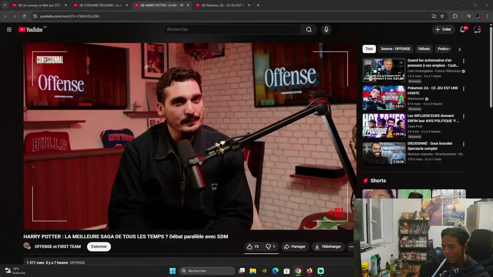Open the YouTube account avatar menu
This screenshot has height=277, width=493.
pyautogui.click(x=477, y=30)
